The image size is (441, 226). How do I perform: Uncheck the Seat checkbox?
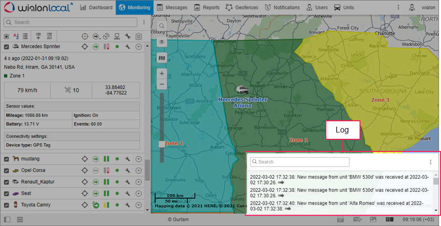tap(6, 194)
